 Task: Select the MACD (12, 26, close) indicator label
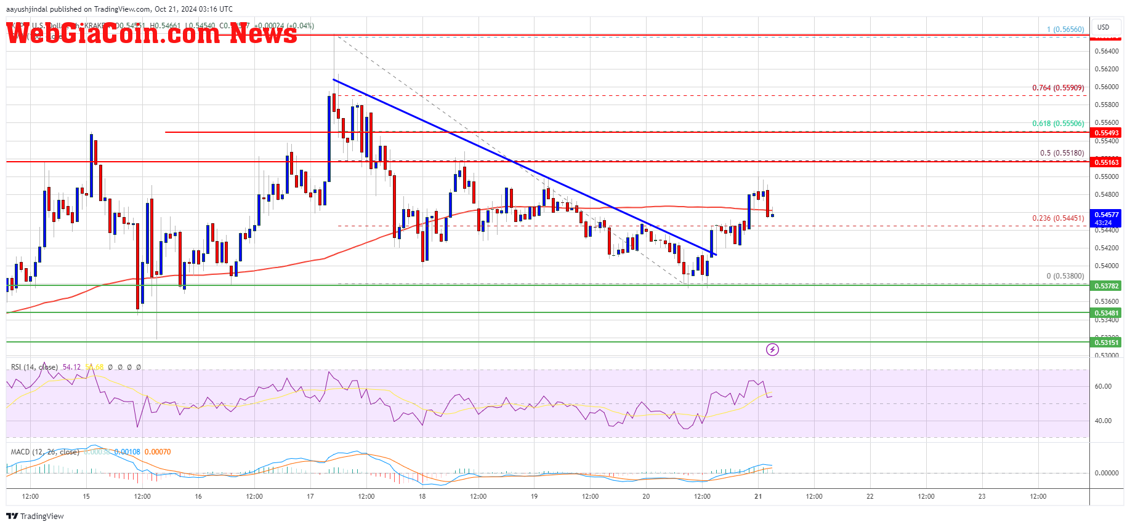45,452
